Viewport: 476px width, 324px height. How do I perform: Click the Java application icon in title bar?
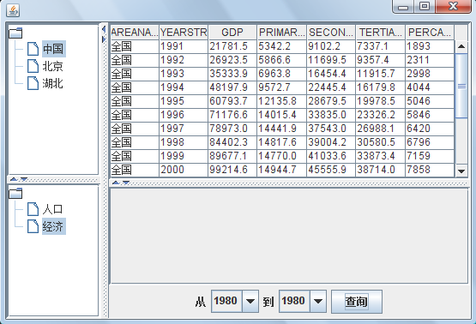point(13,10)
